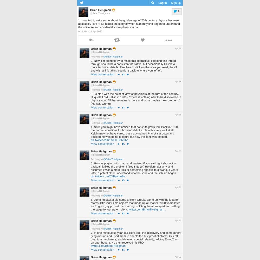Open pic.twitter.com/0XBpicnuBs link
Screen dimensions: 260x260
tap(108, 177)
